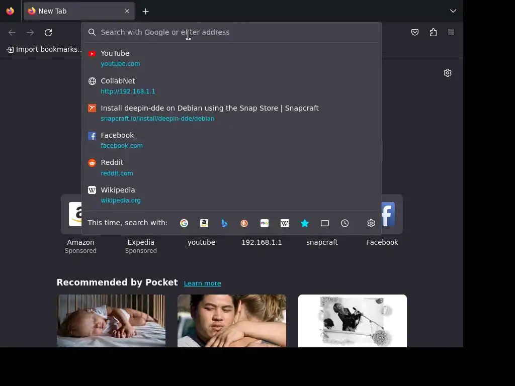
Task: Click Import bookmarks button
Action: (x=44, y=50)
